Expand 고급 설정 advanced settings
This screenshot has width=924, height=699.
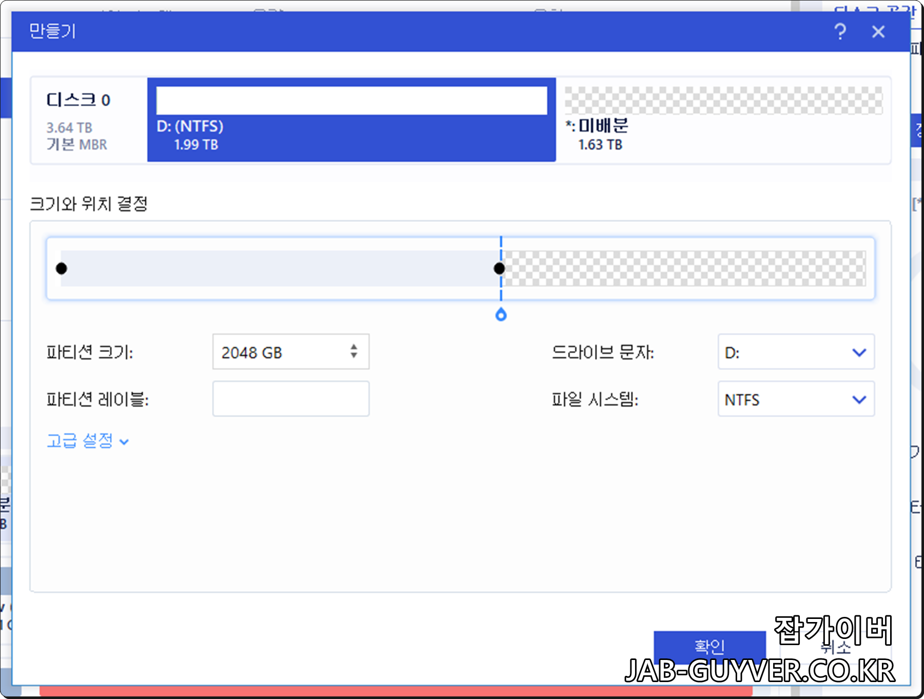[88, 441]
